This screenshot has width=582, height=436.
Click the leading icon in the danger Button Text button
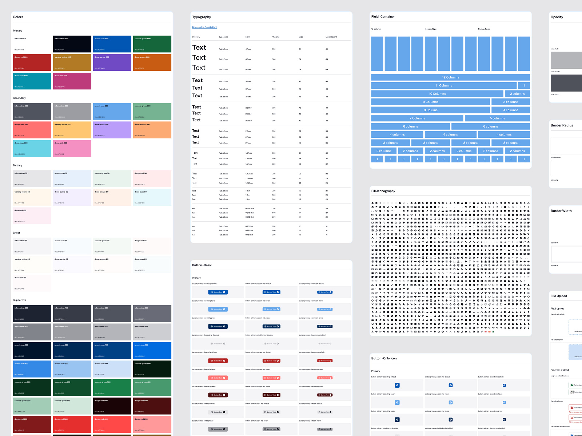click(211, 360)
